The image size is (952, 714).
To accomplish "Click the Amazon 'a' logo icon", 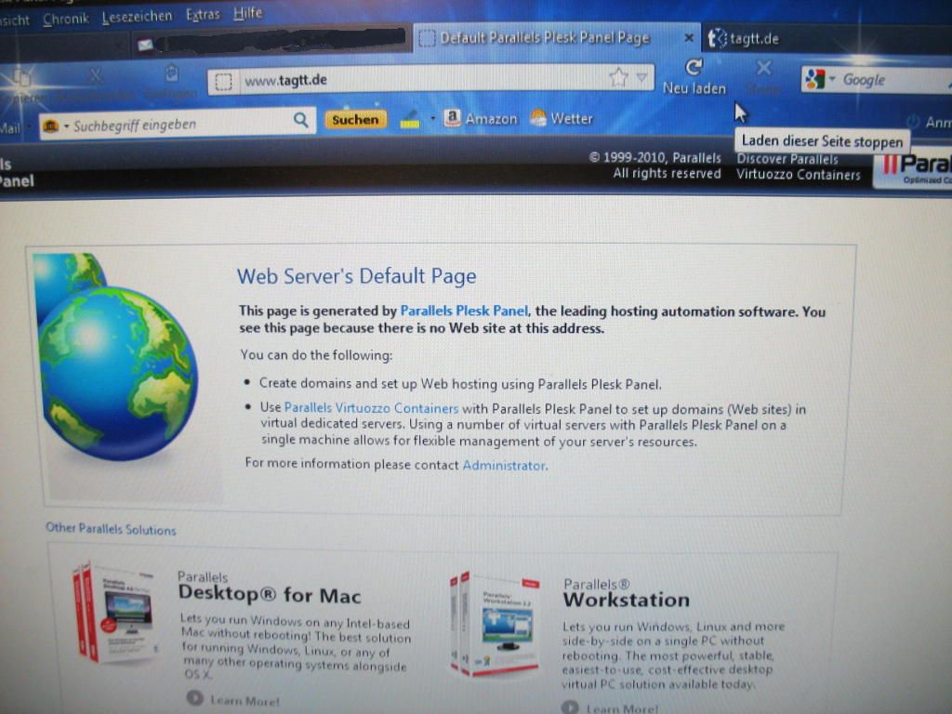I will click(x=452, y=117).
